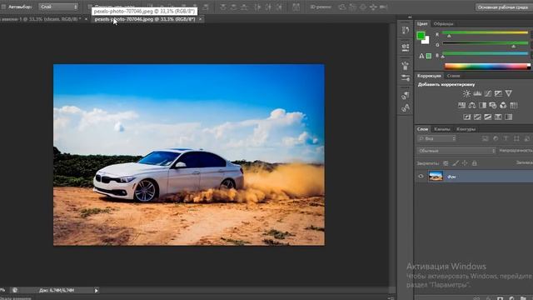Click the car photo on canvas
Viewport: 533px width, 300px height.
[x=189, y=155]
